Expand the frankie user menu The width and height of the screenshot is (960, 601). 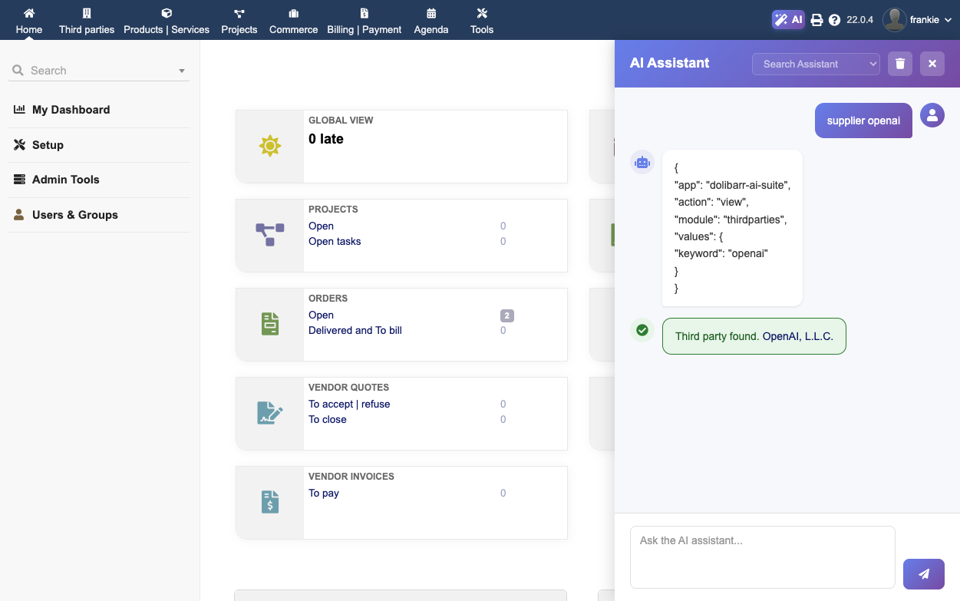[x=918, y=20]
